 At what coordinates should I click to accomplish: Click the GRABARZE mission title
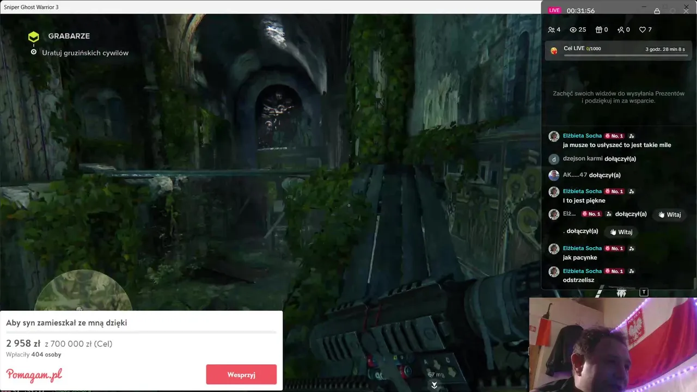[69, 36]
